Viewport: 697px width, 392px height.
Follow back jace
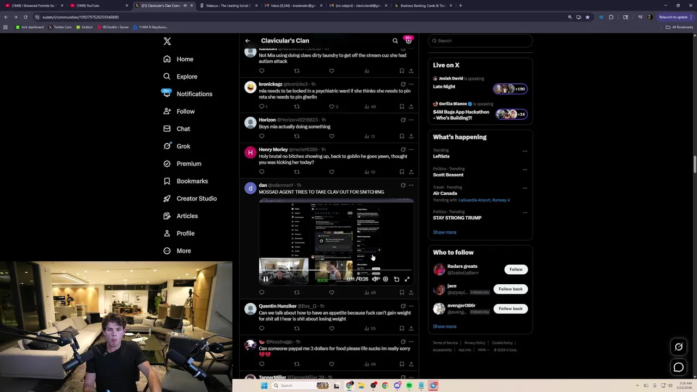point(510,289)
